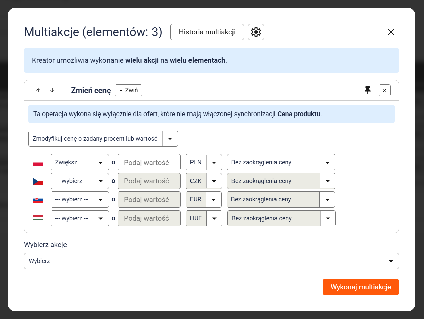Expand Wybierz akcje dropdown
This screenshot has height=319, width=424.
pyautogui.click(x=211, y=261)
